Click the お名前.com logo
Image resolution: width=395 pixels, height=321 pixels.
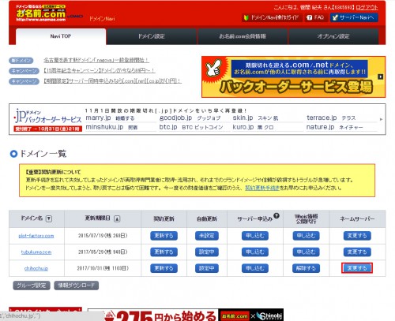tap(41, 13)
